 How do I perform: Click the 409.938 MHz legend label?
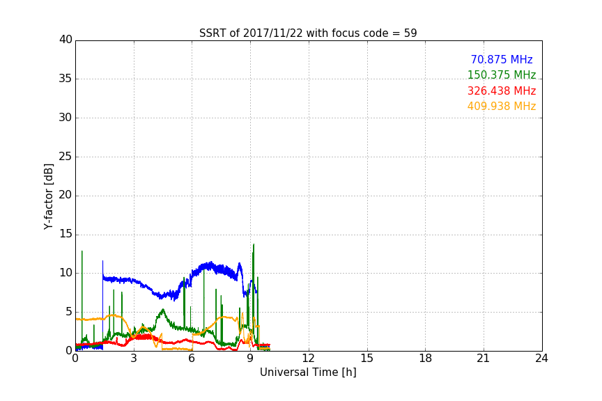click(x=502, y=107)
